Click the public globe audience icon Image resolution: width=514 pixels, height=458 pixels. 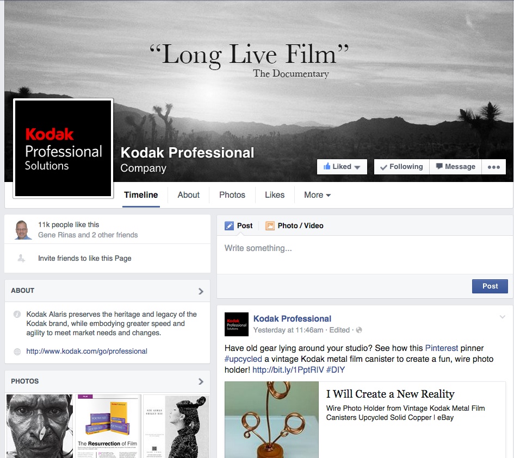click(x=359, y=330)
